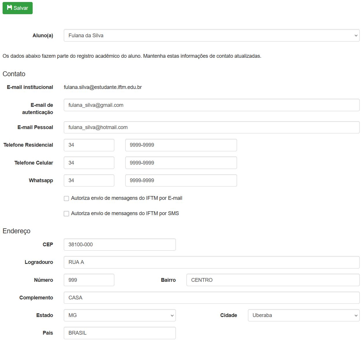Enable IFTM messages by E-mail checkbox
This screenshot has height=343, width=362.
point(66,198)
